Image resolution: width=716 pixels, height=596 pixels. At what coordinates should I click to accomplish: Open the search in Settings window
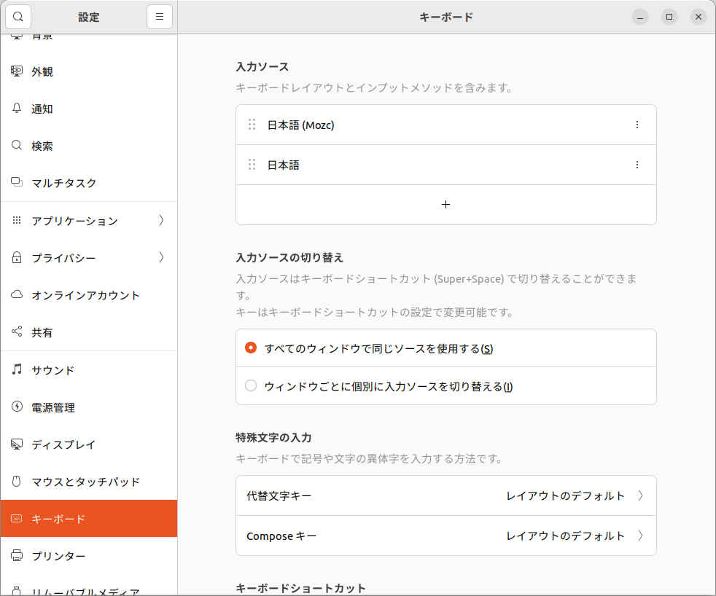pos(17,16)
